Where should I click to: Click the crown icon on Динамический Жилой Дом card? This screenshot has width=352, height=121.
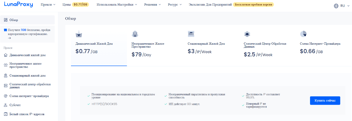click(x=79, y=34)
